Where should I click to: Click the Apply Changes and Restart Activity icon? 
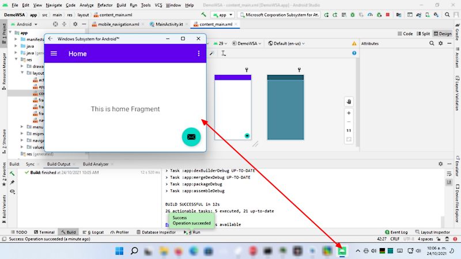pyautogui.click(x=326, y=15)
